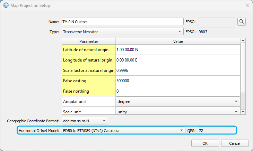Open the projection Type dropdown
The width and height of the screenshot is (253, 151).
[x=122, y=32]
